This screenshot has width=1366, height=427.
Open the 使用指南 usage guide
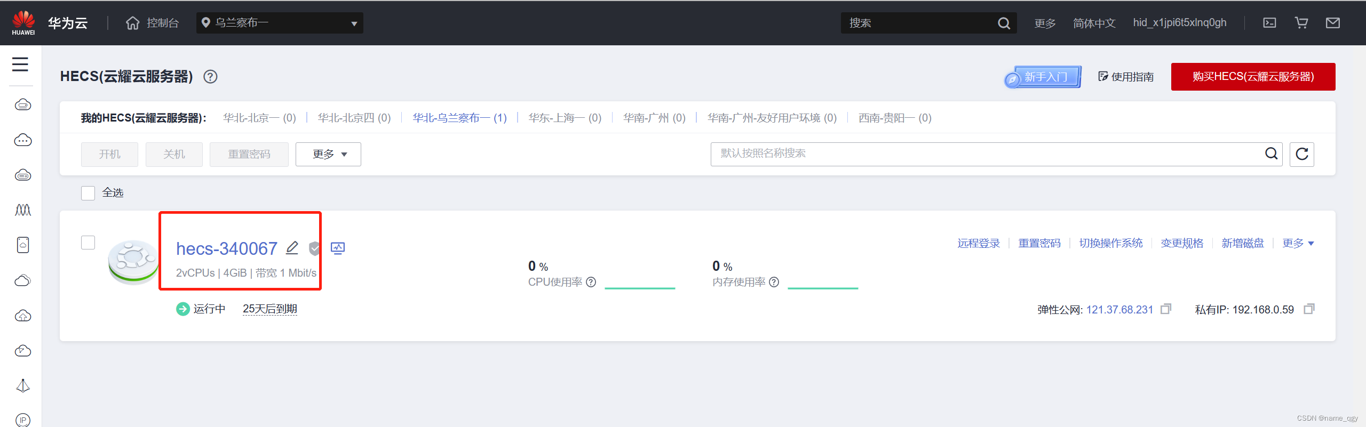point(1126,77)
